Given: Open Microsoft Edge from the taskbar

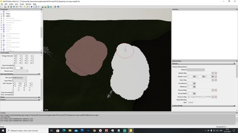Looking at the screenshot, I should tap(64, 130).
